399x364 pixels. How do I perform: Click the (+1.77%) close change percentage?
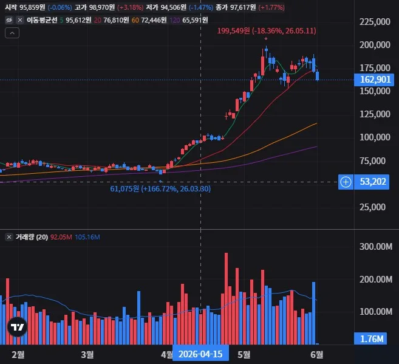[x=271, y=7]
